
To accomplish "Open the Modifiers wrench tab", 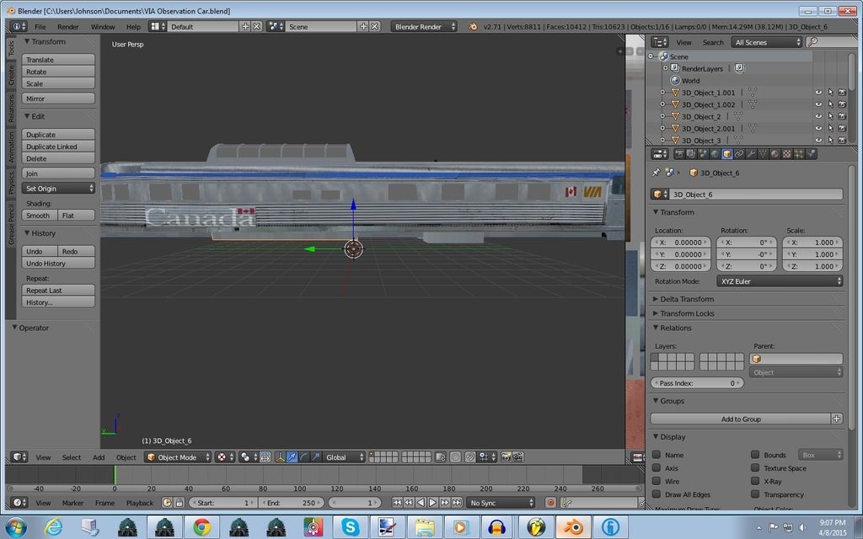I will pyautogui.click(x=752, y=155).
